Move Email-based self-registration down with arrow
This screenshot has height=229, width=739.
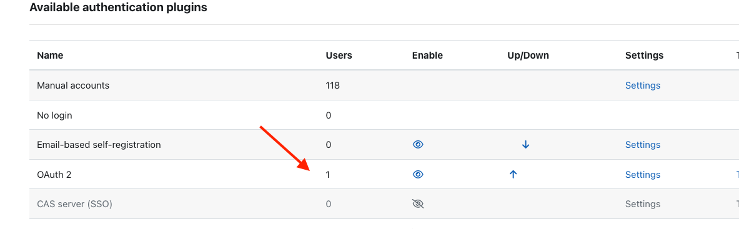(x=525, y=145)
